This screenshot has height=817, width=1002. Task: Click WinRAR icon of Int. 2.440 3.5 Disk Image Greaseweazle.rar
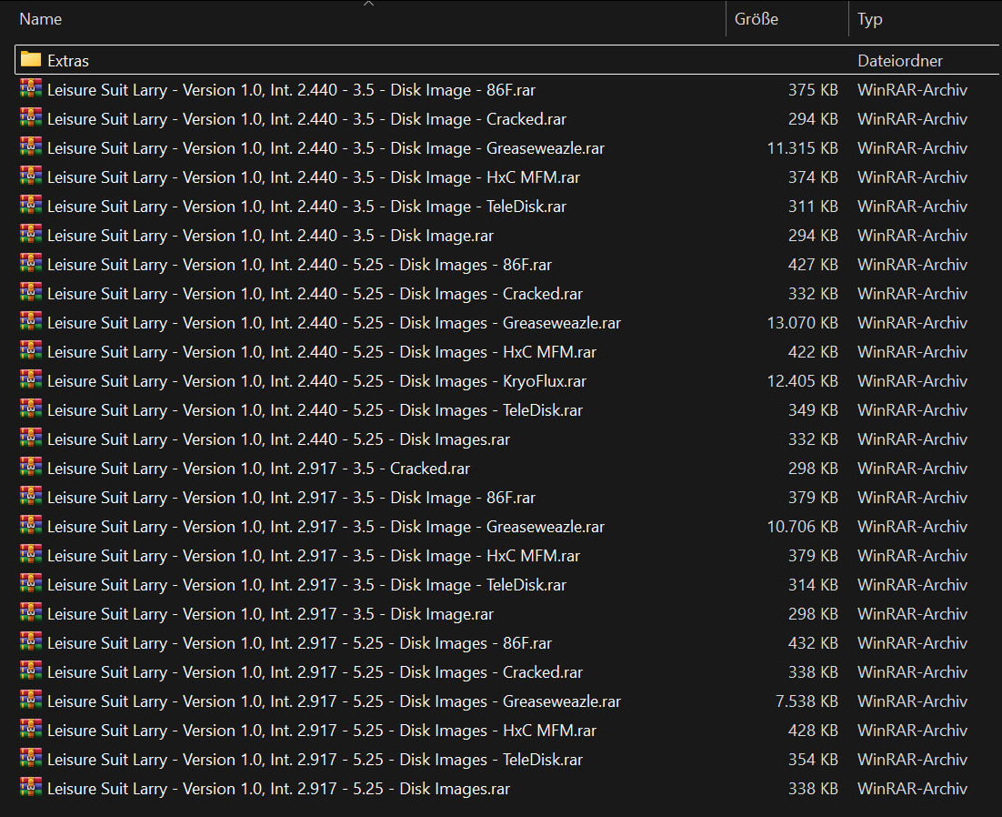click(31, 147)
